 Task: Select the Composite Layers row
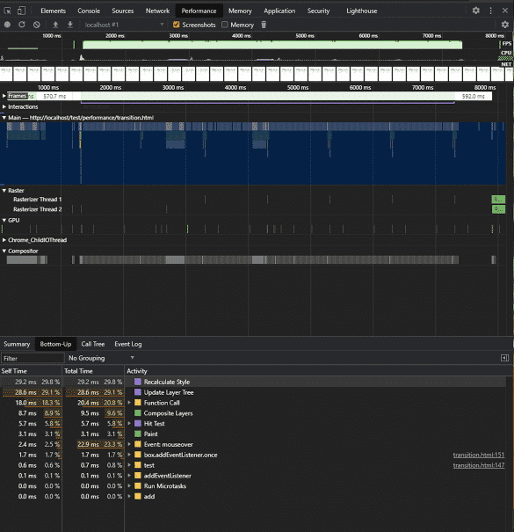click(253, 413)
